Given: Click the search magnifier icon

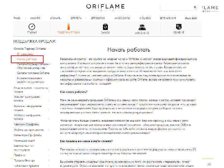Looking at the screenshot, I should point(195,7).
